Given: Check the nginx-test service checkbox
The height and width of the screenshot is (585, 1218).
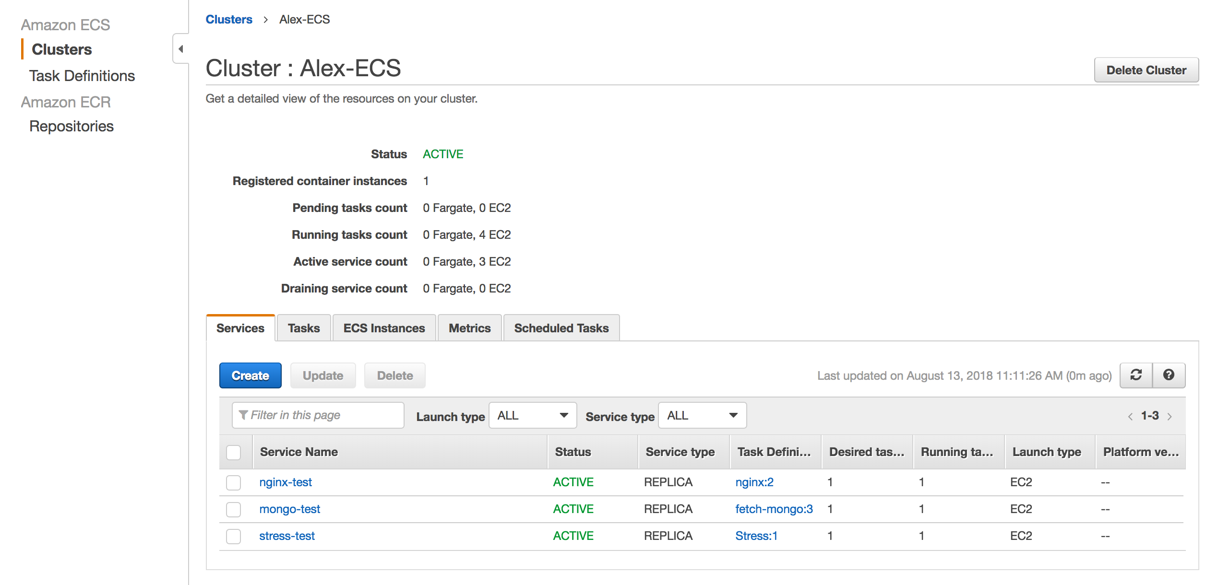Looking at the screenshot, I should 233,482.
